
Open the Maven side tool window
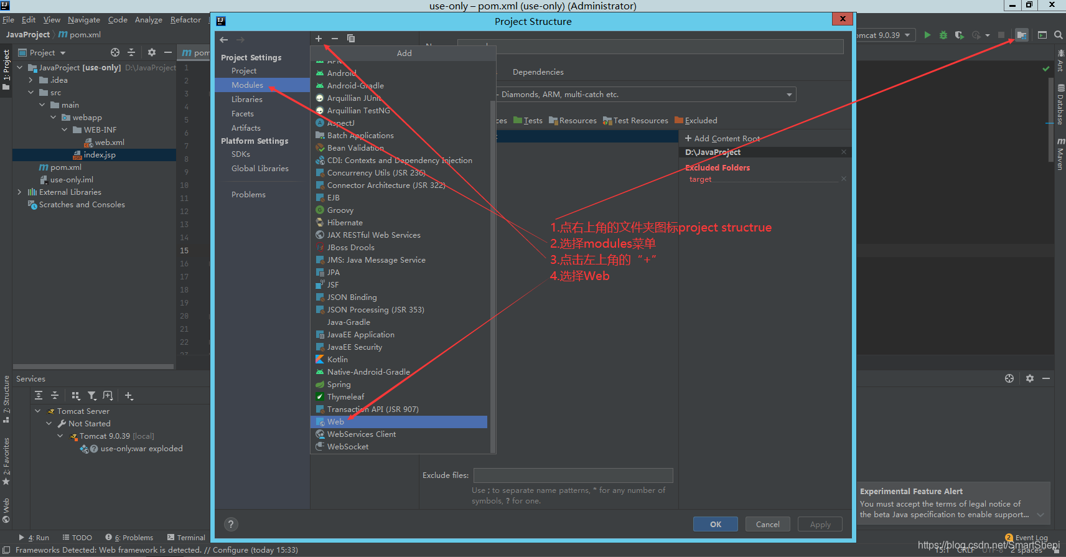(1060, 154)
